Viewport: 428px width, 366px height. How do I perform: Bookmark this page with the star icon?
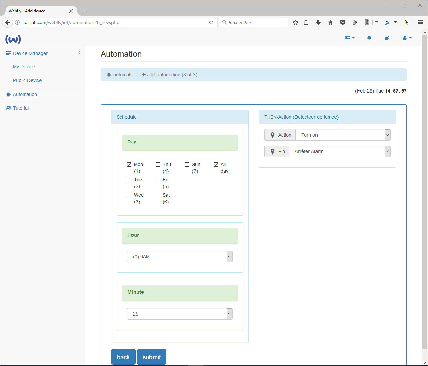295,22
